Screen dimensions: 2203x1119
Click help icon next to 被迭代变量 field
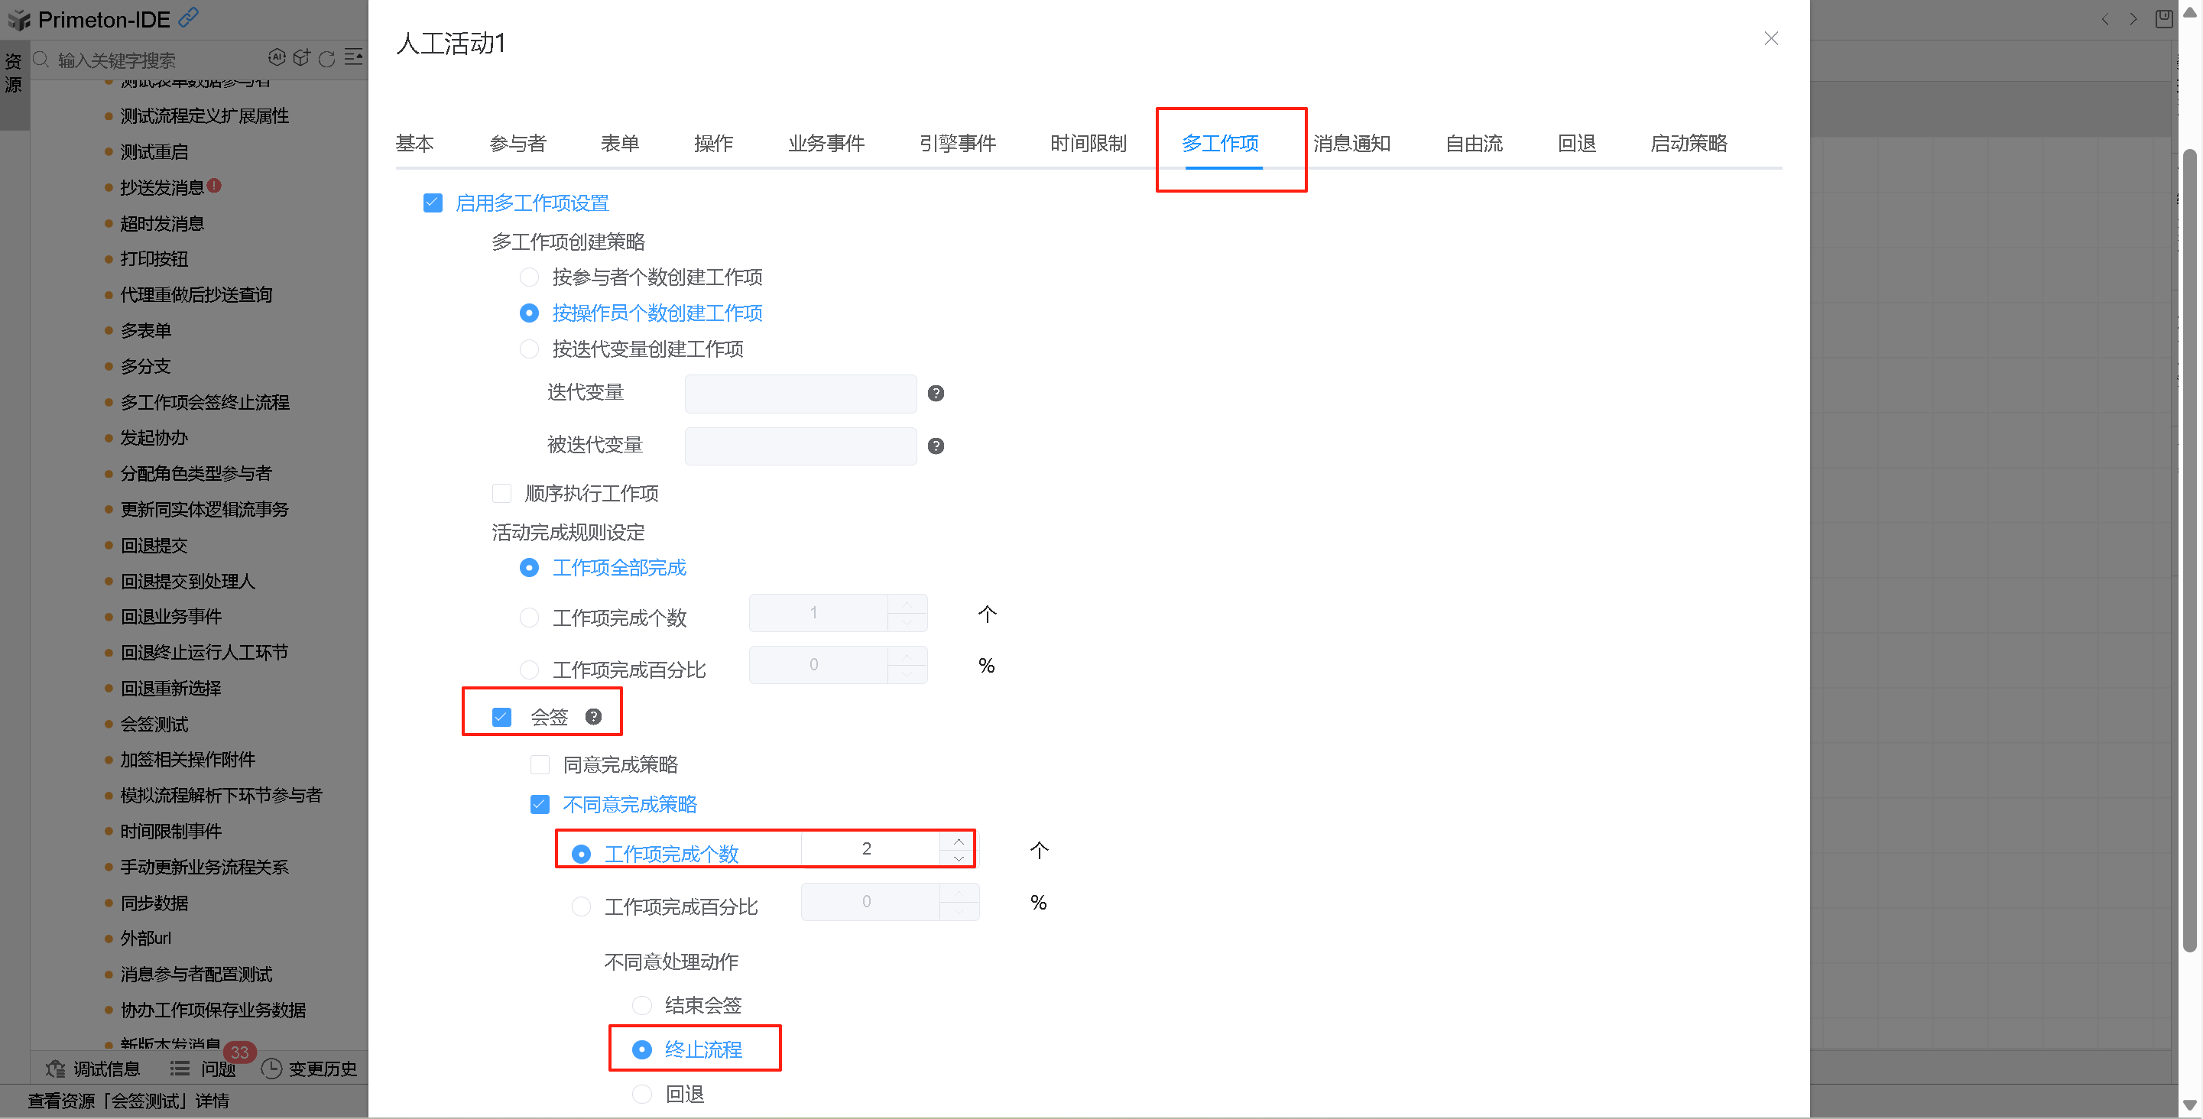click(936, 446)
